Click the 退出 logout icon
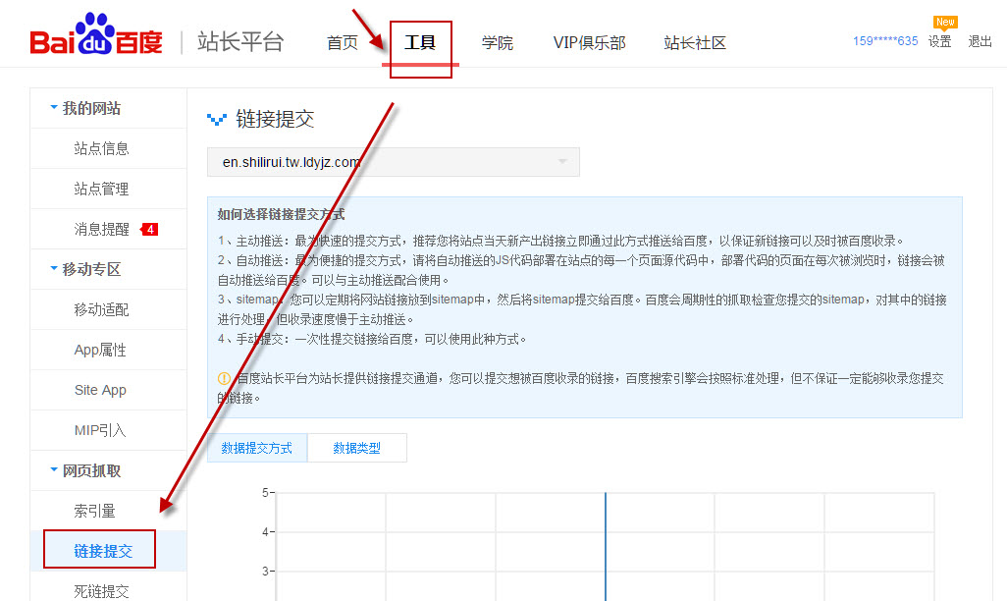This screenshot has height=601, width=1007. [x=979, y=42]
